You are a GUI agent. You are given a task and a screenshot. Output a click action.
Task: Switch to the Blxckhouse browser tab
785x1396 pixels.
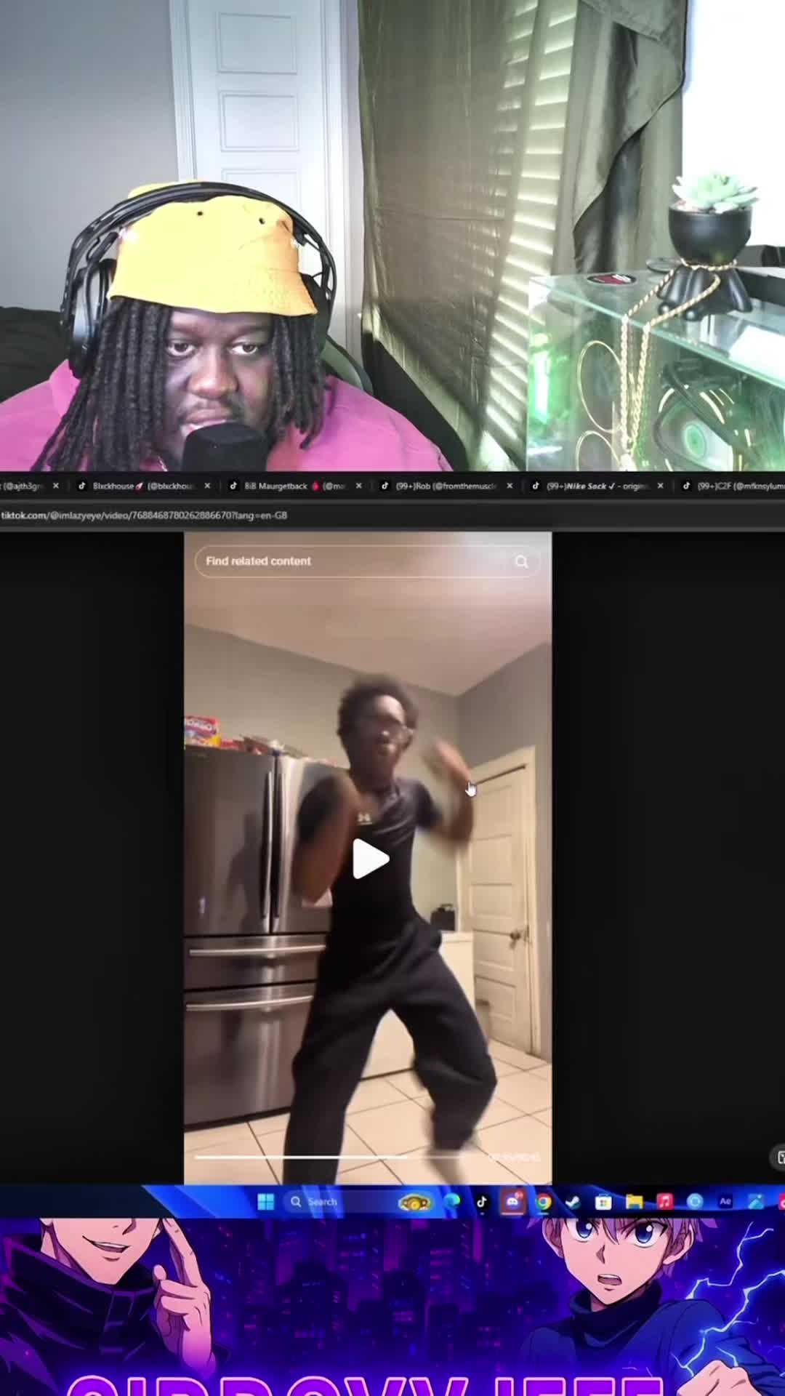[142, 486]
